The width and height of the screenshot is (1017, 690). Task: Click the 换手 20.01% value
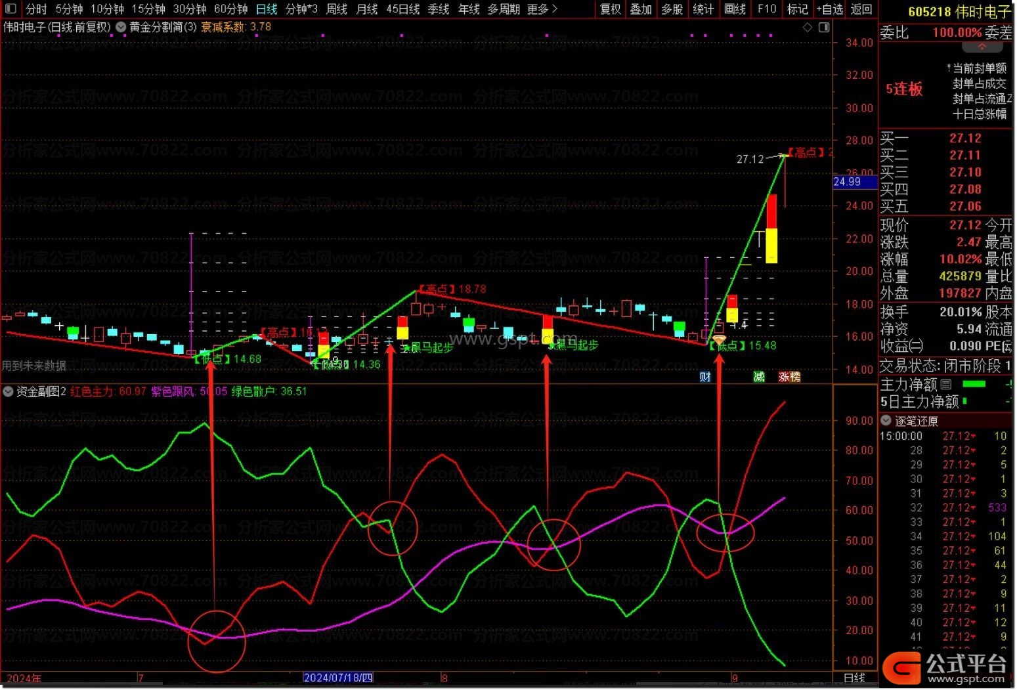coord(961,312)
